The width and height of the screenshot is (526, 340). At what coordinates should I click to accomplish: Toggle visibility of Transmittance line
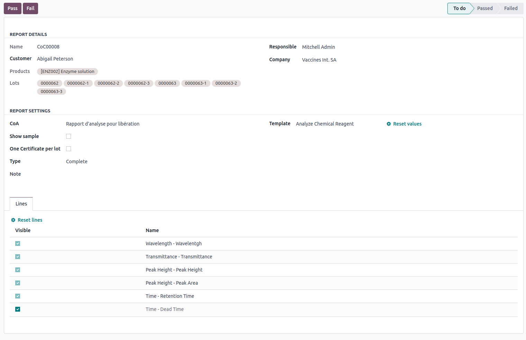click(x=18, y=257)
